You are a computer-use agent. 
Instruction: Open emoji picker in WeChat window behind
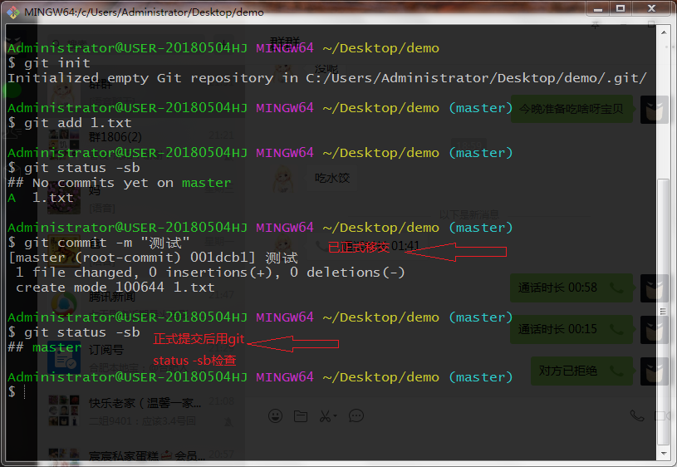[x=276, y=416]
